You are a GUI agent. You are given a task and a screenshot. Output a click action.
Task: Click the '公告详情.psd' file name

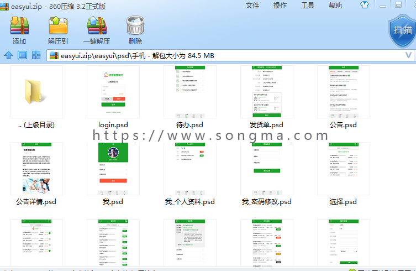pos(36,202)
